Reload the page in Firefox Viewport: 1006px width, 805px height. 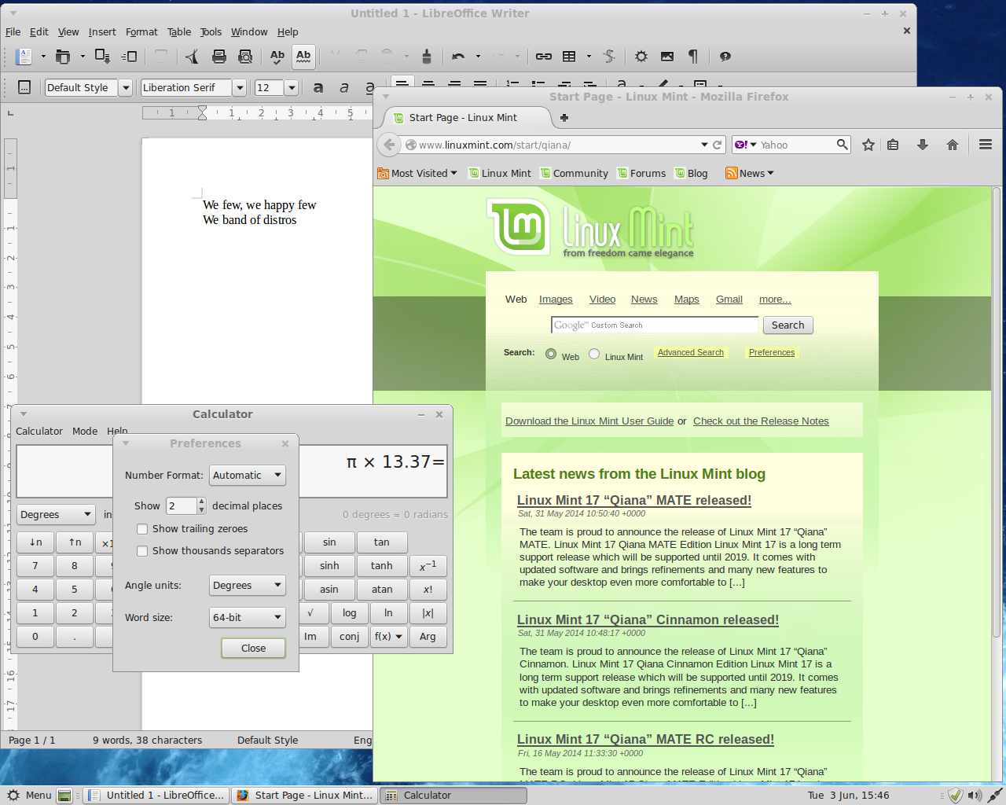(x=717, y=145)
